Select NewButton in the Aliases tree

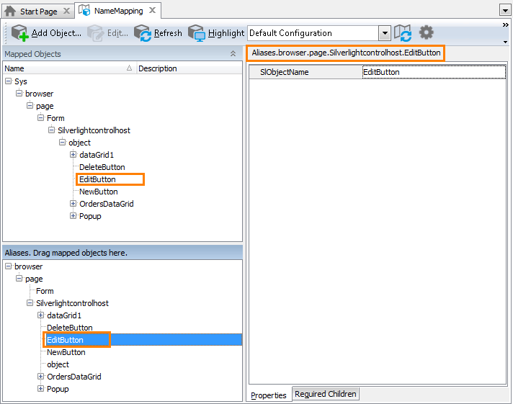tap(66, 352)
